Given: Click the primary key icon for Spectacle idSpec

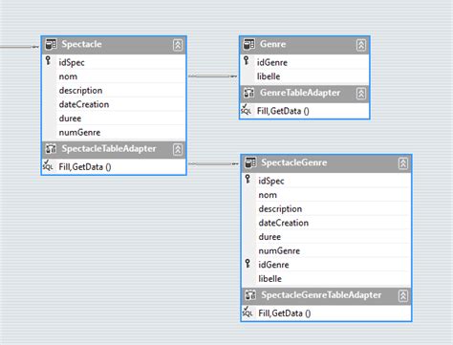Looking at the screenshot, I should pyautogui.click(x=49, y=60).
